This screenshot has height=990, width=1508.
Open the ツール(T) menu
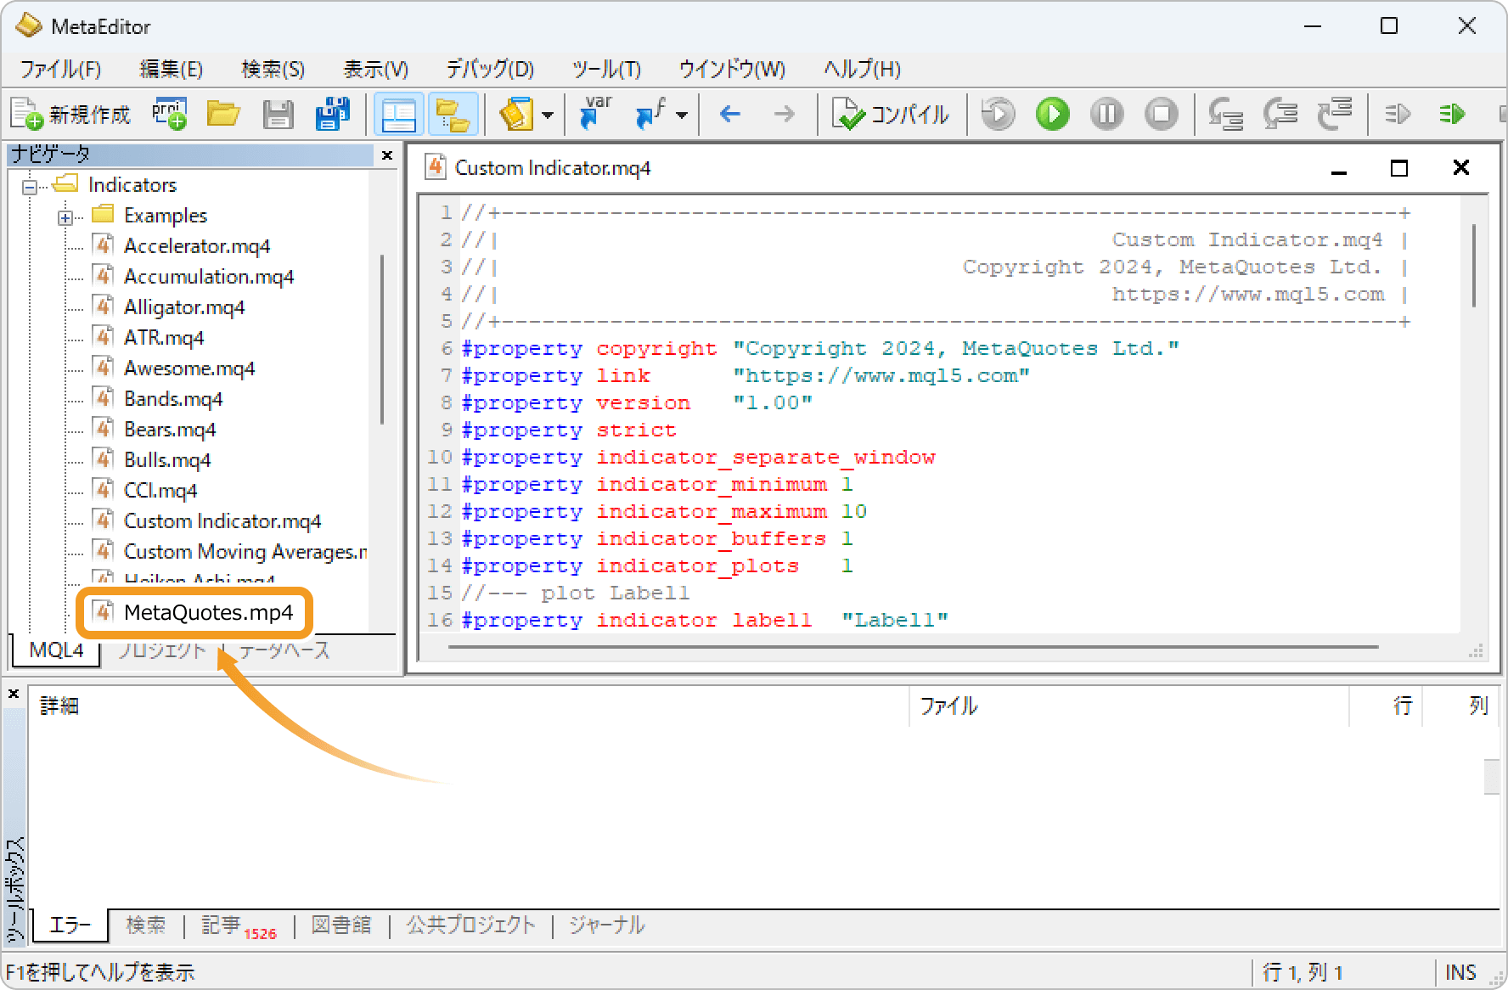point(606,69)
